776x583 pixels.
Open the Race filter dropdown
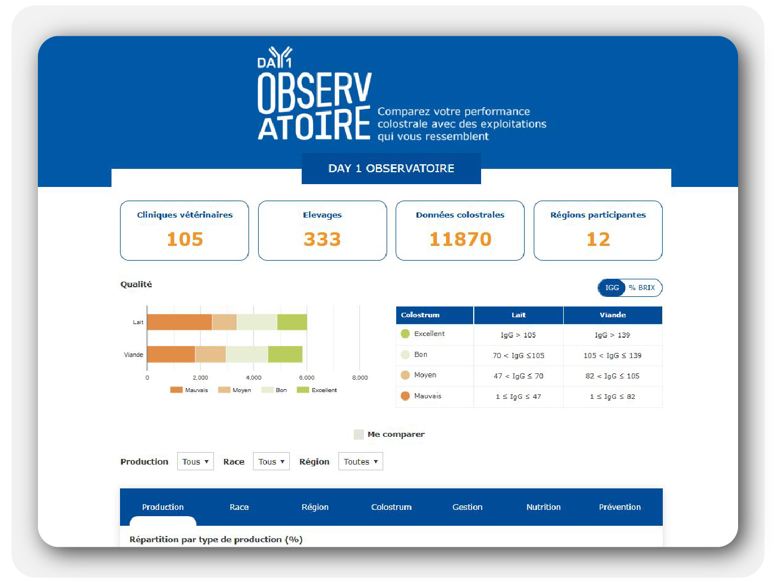point(271,461)
